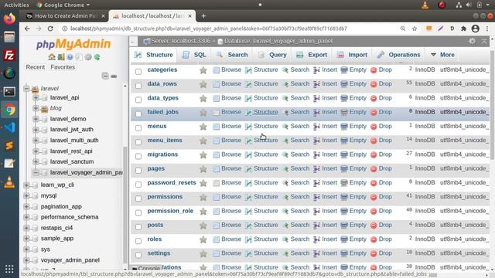The image size is (495, 278).
Task: Click the navigation panel scrollbar
Action: 125,205
